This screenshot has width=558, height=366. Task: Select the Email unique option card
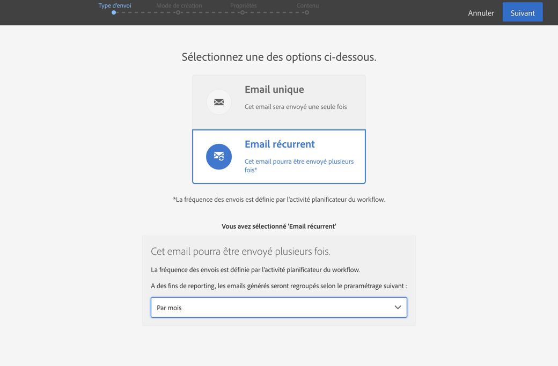point(278,102)
